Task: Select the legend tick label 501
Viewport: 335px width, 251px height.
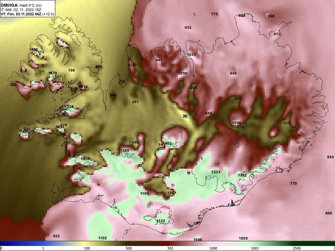Action: [x=171, y=248]
